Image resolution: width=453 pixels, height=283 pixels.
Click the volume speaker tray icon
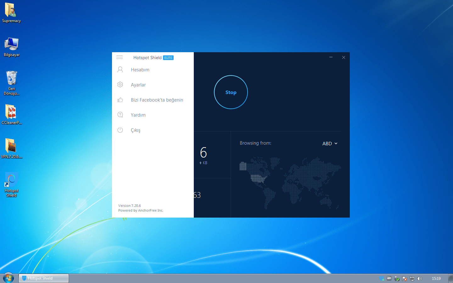[420, 279]
